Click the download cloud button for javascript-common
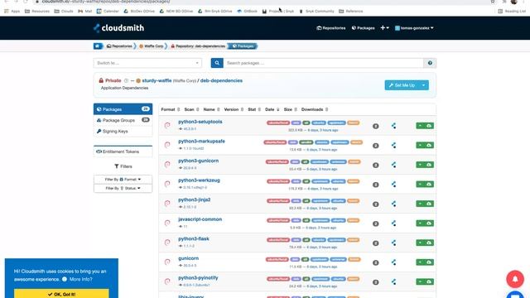The image size is (530, 298). pos(429,223)
